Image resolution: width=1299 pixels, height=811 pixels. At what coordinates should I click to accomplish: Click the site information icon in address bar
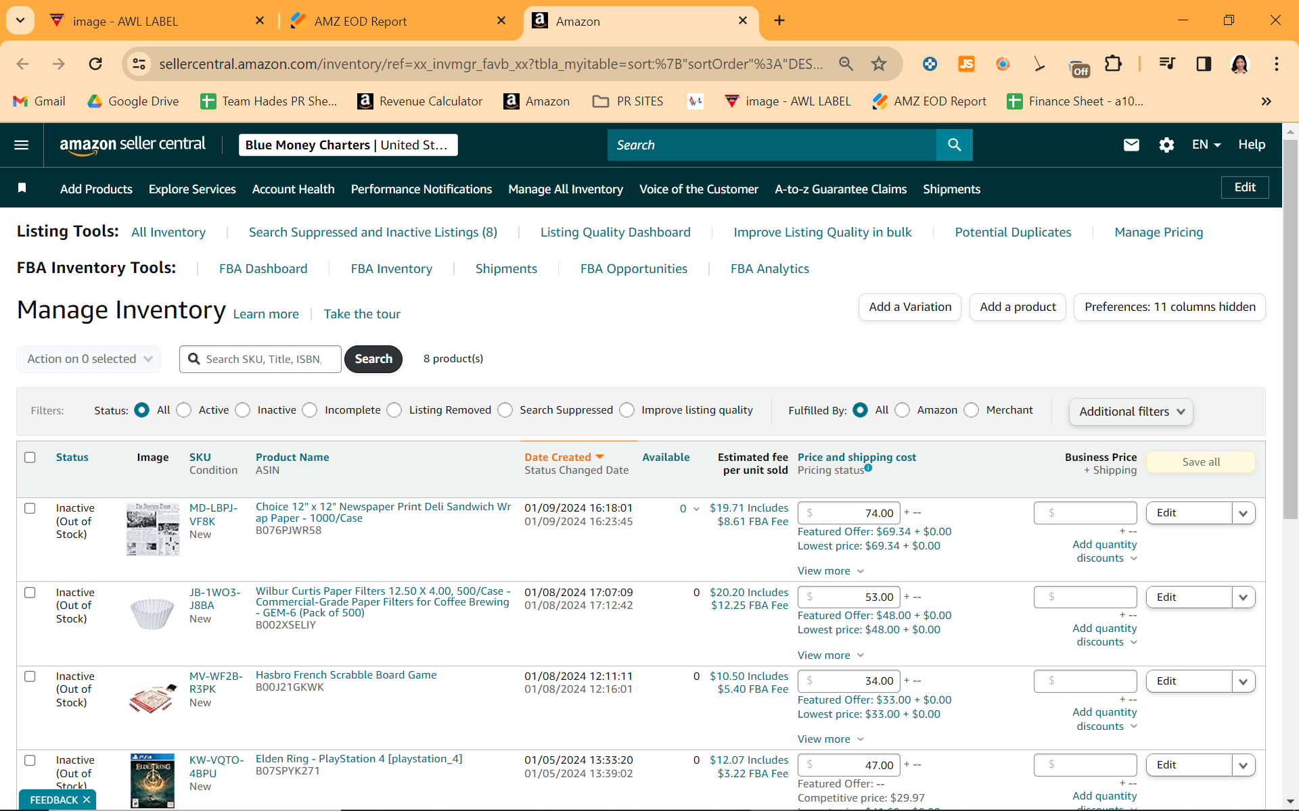(139, 64)
